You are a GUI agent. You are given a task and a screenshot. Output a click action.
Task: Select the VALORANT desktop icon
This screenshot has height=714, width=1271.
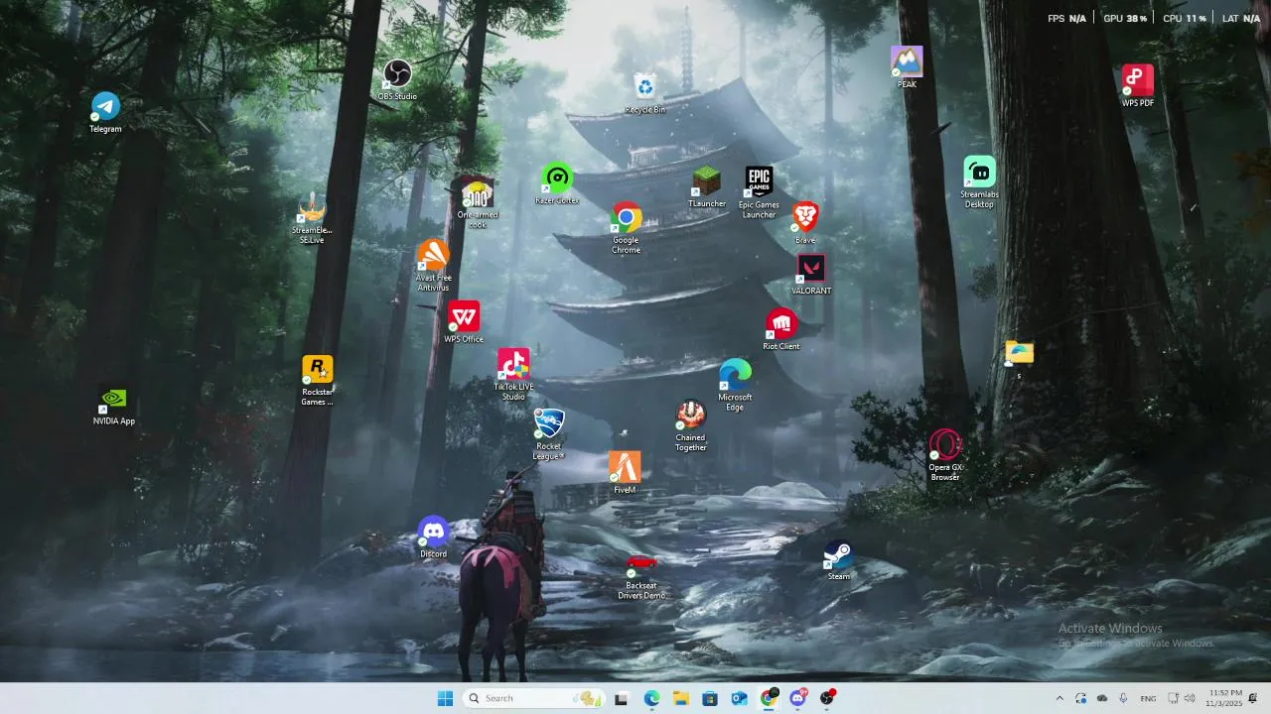coord(811,275)
